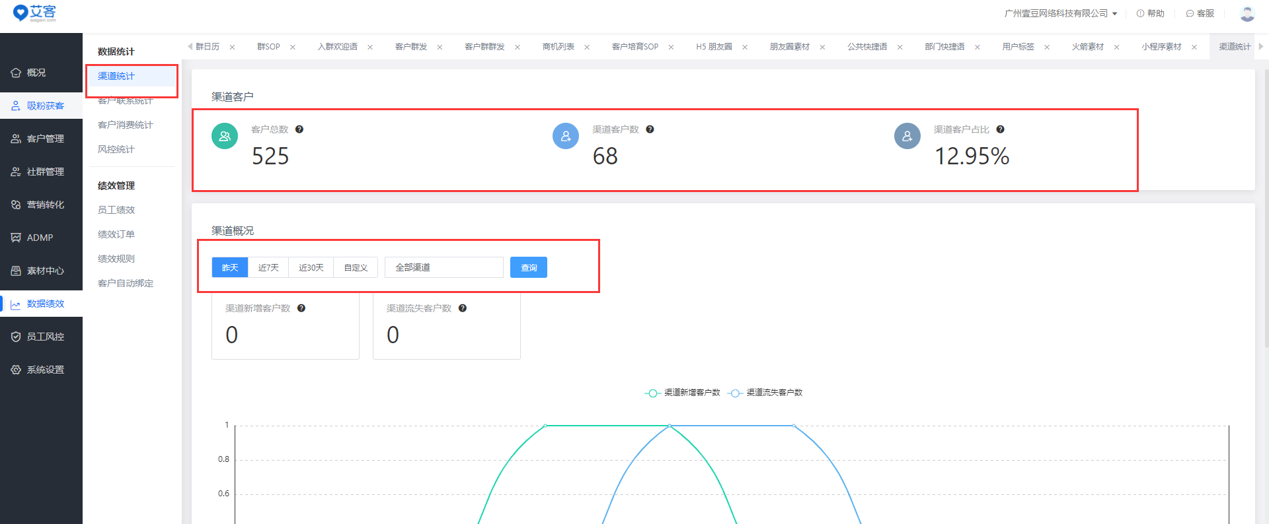Click help icon beside 客户总数
1269x524 pixels.
(299, 129)
